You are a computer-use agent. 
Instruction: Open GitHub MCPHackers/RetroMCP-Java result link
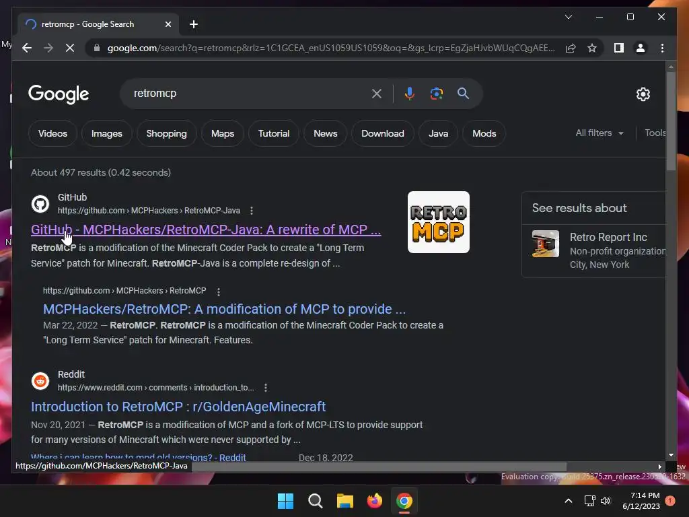coord(206,230)
